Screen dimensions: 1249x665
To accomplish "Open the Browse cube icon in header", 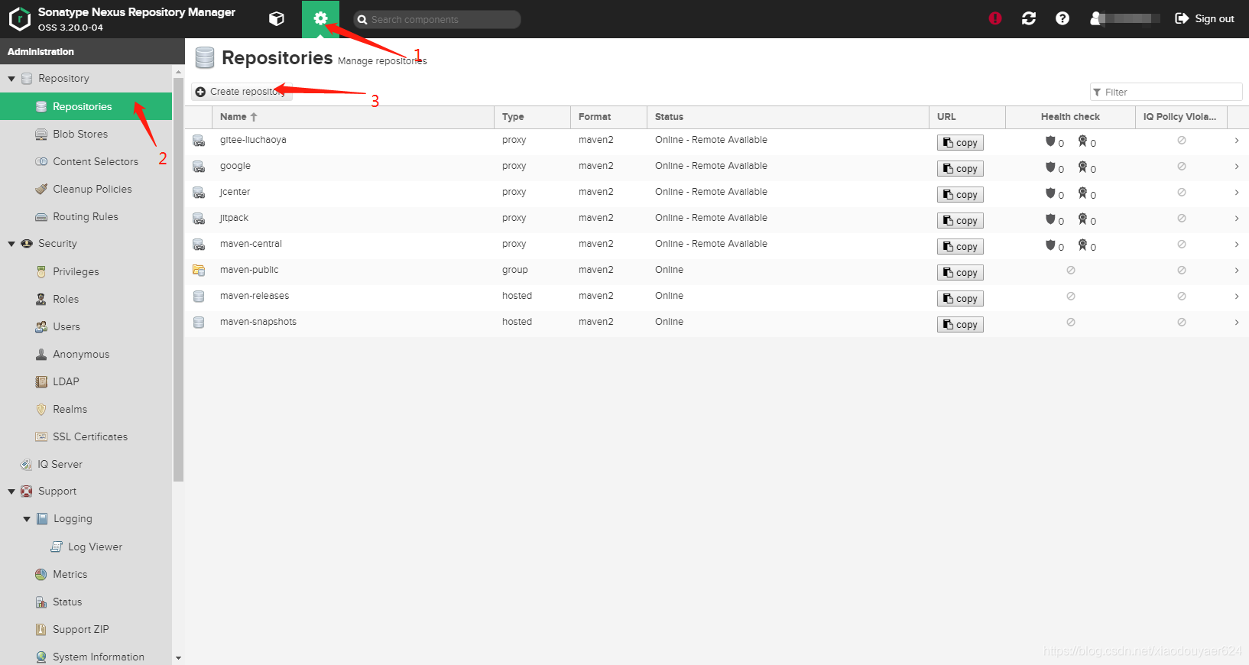I will pyautogui.click(x=277, y=19).
